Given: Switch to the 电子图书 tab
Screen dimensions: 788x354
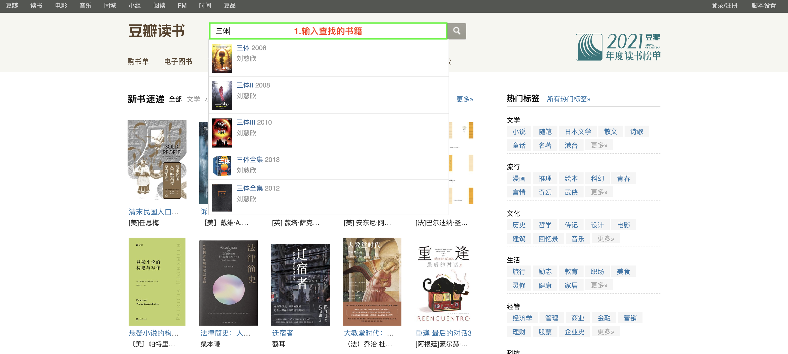Looking at the screenshot, I should pos(178,61).
